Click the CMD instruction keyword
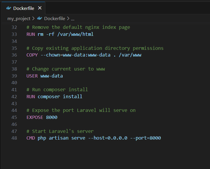The image size is (210, 169). 30,138
